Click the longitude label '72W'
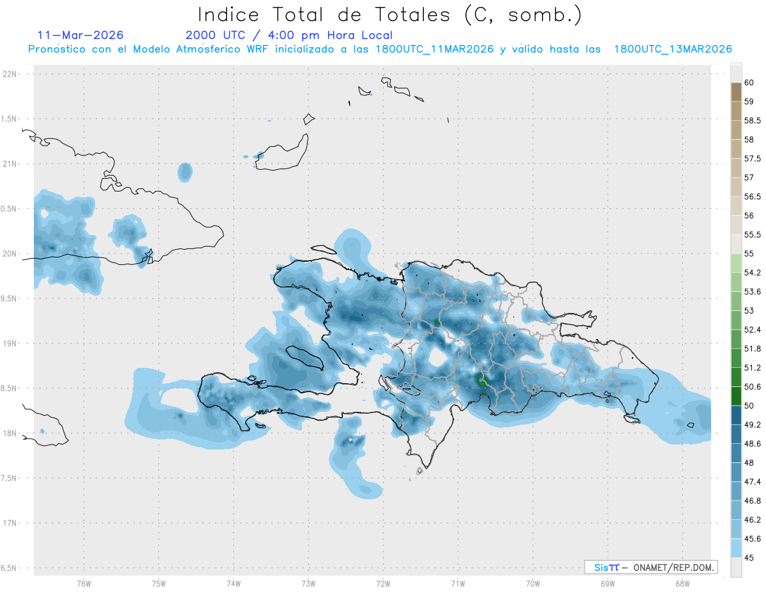Viewport: 766px width, 592px height. [x=383, y=583]
